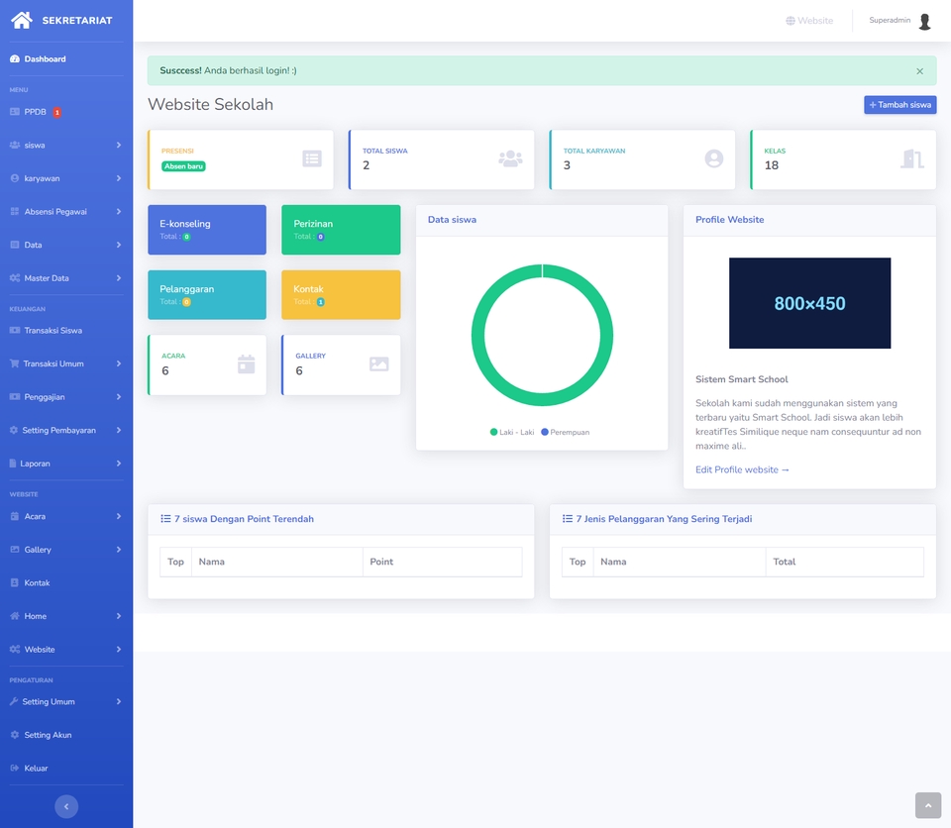Click the Laporan file icon
Screen dimensions: 951x828
[13, 464]
